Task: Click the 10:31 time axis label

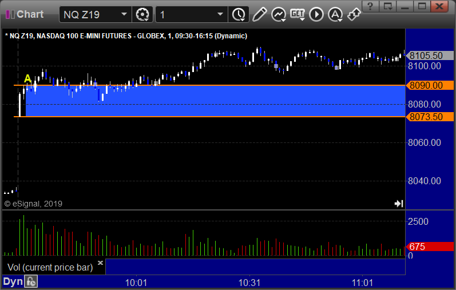Action: (x=249, y=283)
